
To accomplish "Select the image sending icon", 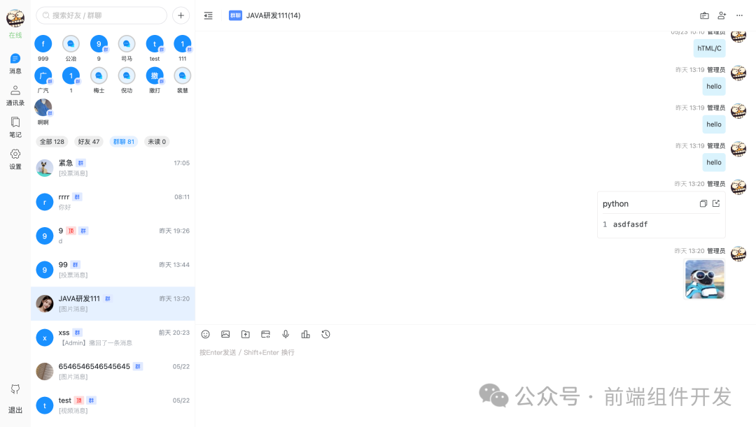I will 225,334.
